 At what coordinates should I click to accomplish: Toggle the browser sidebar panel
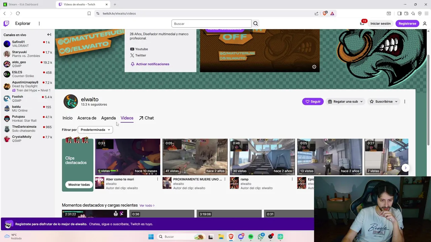[399, 13]
